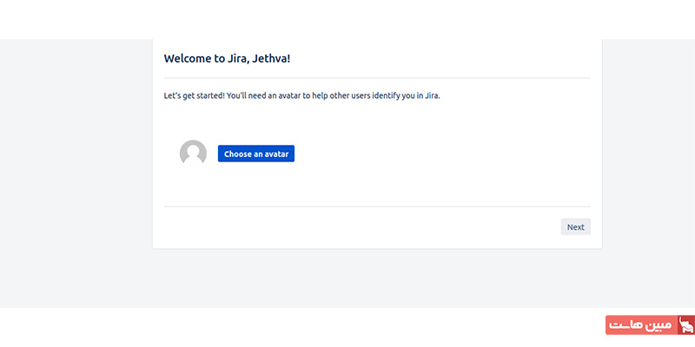The height and width of the screenshot is (347, 695).
Task: Click the word avatar in the instruction sentence
Action: click(289, 96)
